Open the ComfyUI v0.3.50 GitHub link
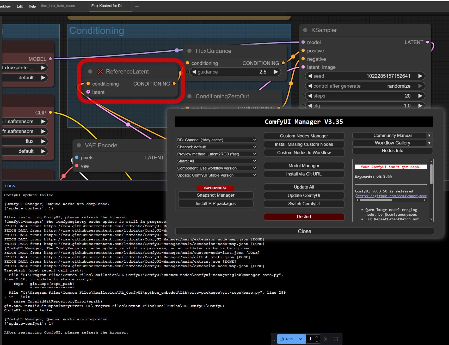 (x=392, y=196)
